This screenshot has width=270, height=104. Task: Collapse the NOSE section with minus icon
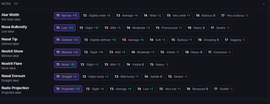(264, 4)
